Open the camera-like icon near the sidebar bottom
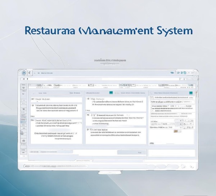This screenshot has width=216, height=196. click(x=23, y=141)
